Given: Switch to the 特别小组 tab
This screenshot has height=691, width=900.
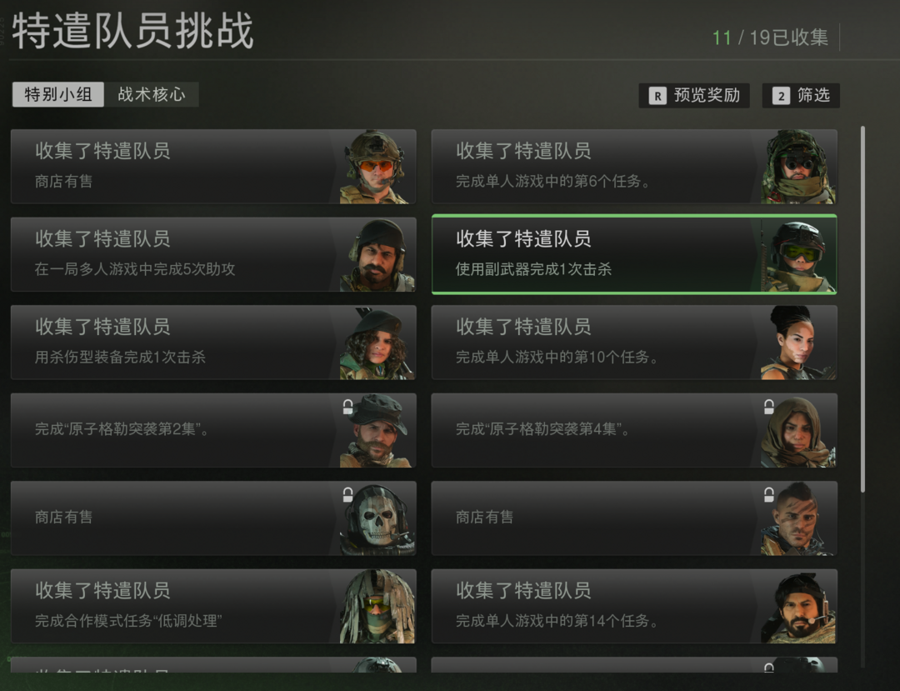Looking at the screenshot, I should pos(58,94).
